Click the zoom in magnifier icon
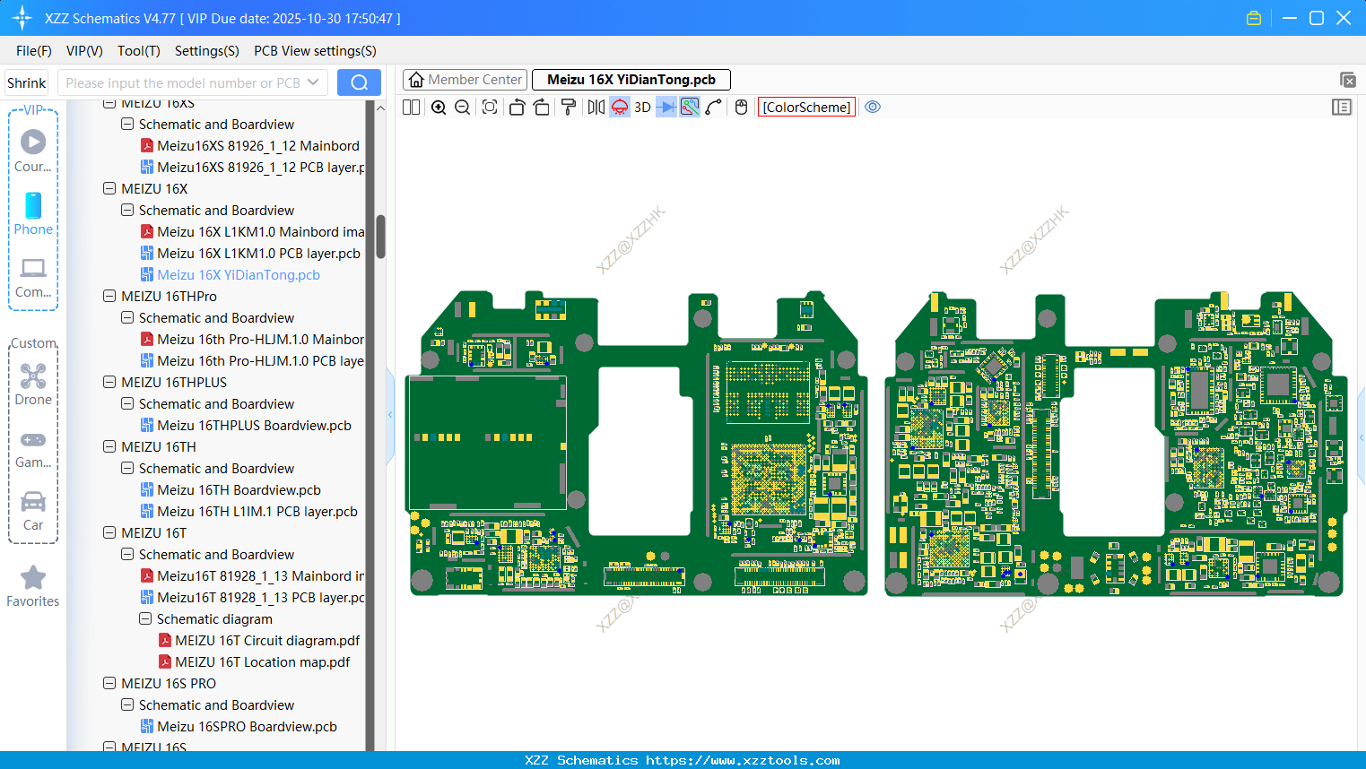Screen dimensions: 1366x769 point(439,108)
